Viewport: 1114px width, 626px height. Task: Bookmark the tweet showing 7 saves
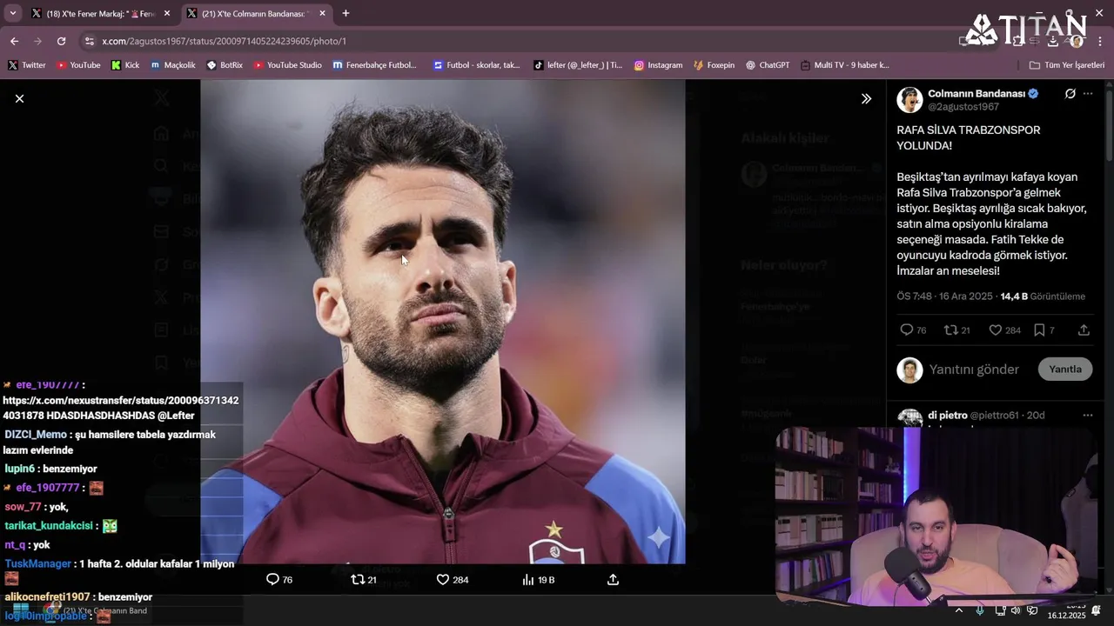coord(1044,330)
